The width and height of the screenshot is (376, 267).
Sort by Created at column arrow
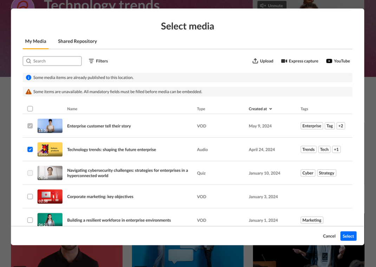click(271, 109)
